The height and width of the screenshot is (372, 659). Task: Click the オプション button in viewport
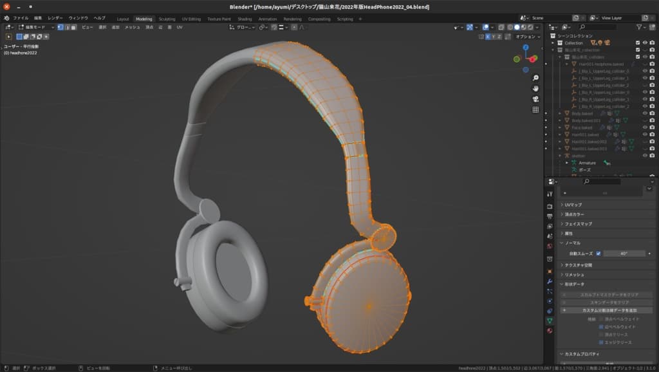[528, 37]
